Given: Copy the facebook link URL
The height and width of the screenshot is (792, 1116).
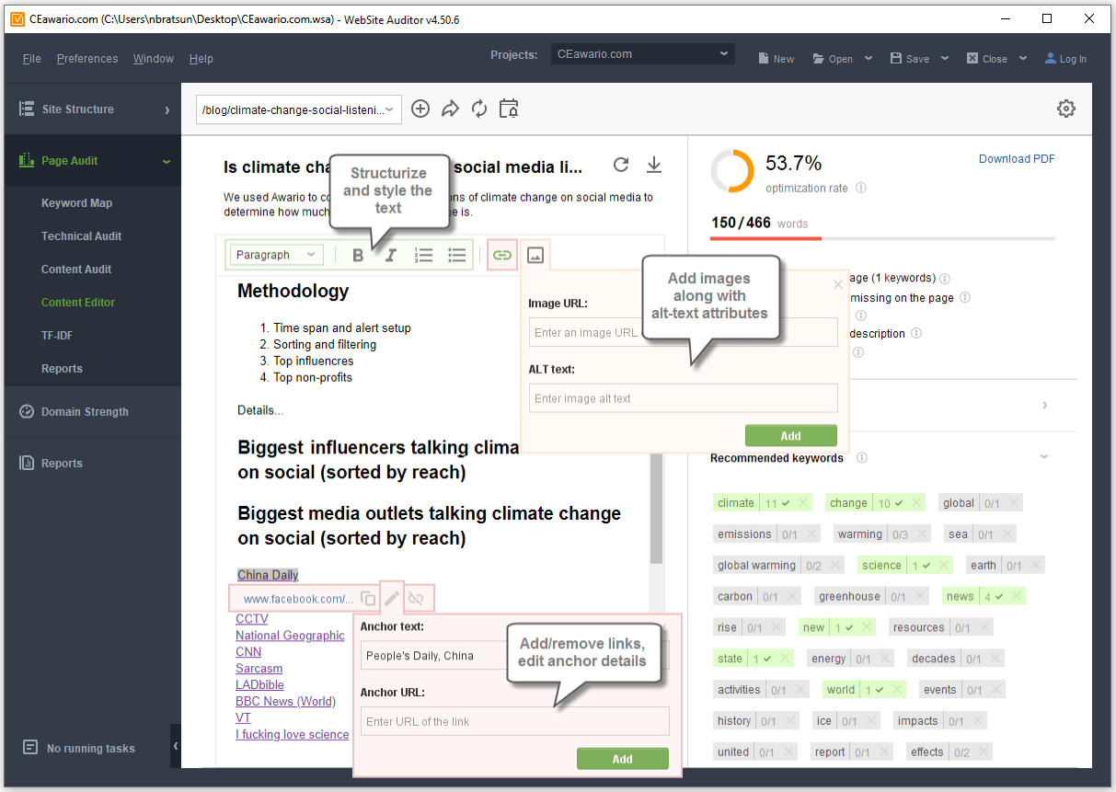Looking at the screenshot, I should 368,599.
